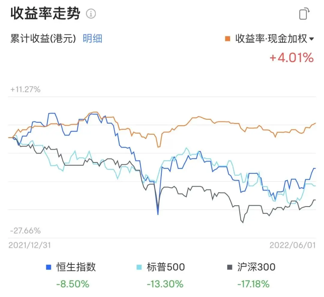Tap the 恒生指数 label
Viewport: 324px width, 297px height.
pyautogui.click(x=76, y=267)
